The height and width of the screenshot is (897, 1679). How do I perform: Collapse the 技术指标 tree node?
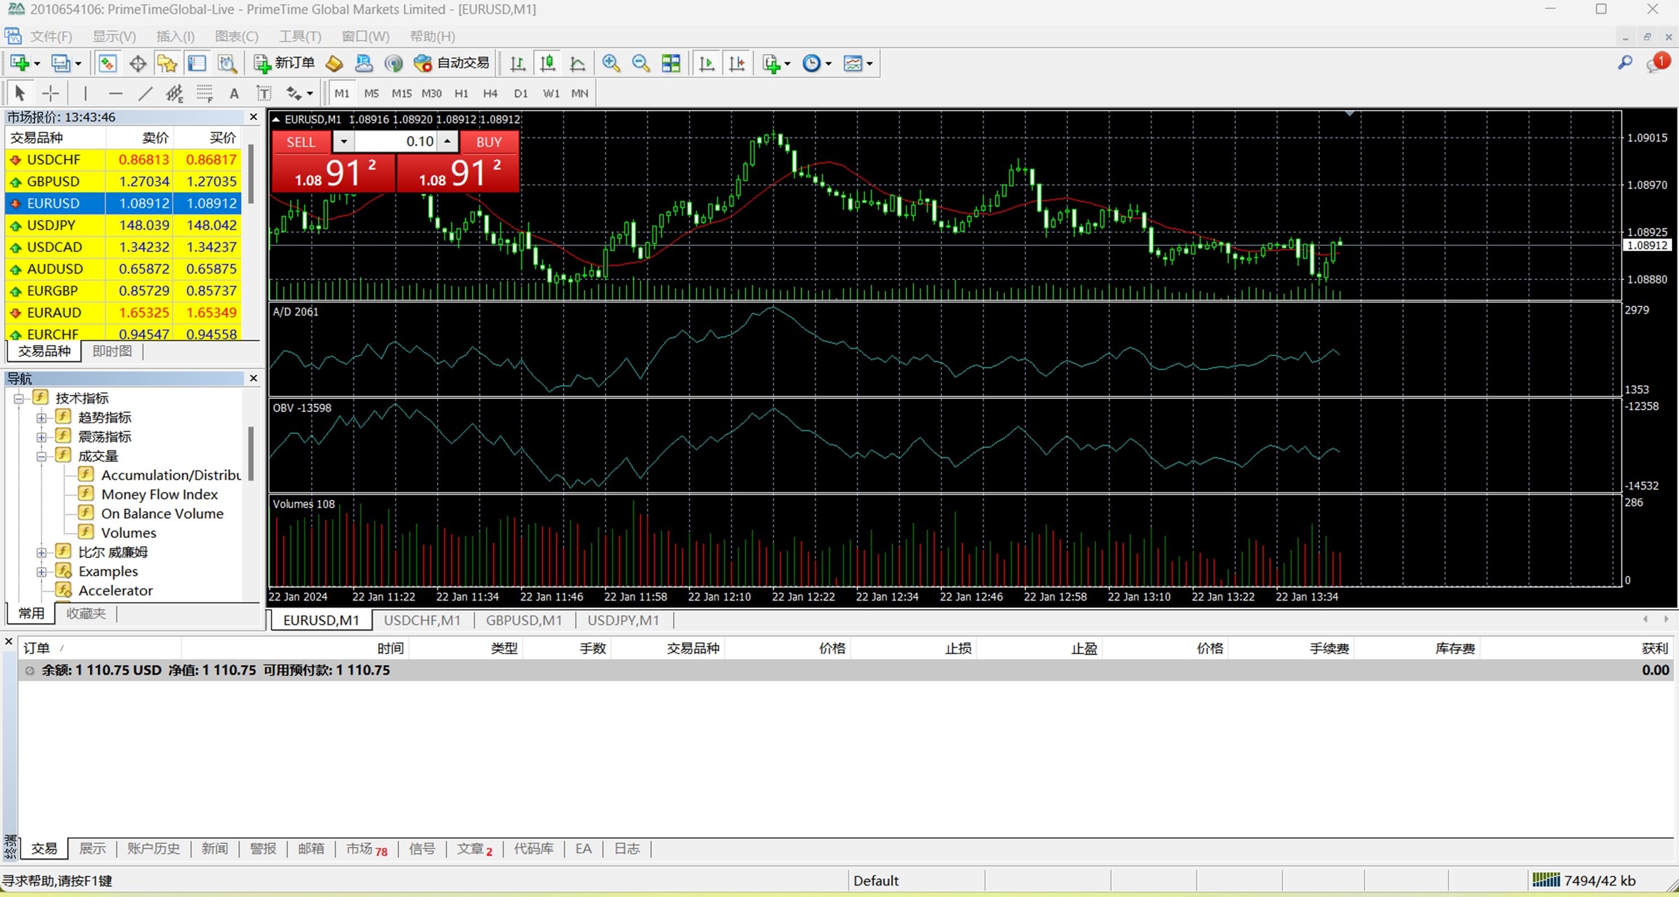click(x=19, y=398)
